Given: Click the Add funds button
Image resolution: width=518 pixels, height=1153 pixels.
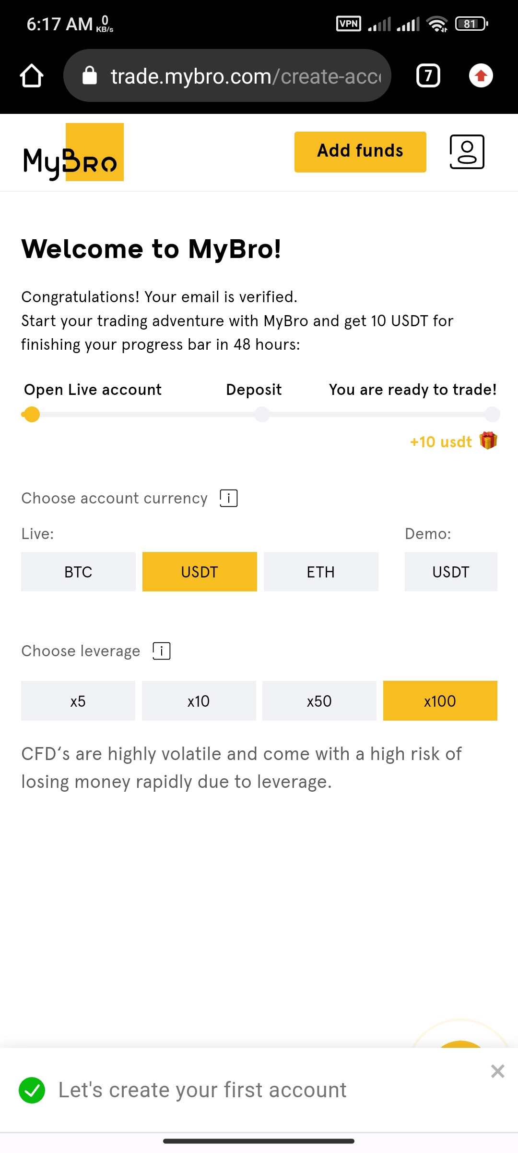Looking at the screenshot, I should pos(360,152).
